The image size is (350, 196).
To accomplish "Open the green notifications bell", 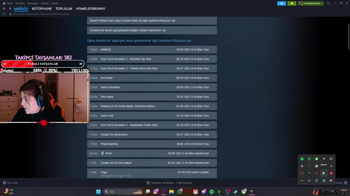I will click(292, 3).
